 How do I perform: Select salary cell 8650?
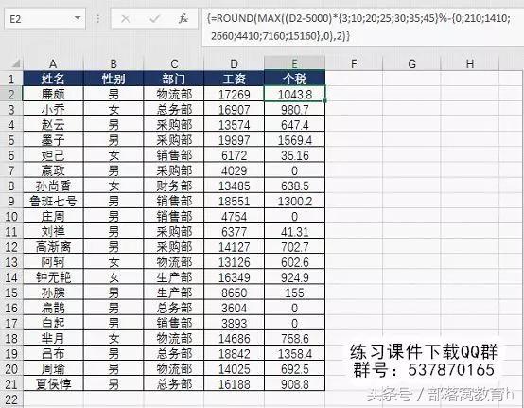[234, 293]
